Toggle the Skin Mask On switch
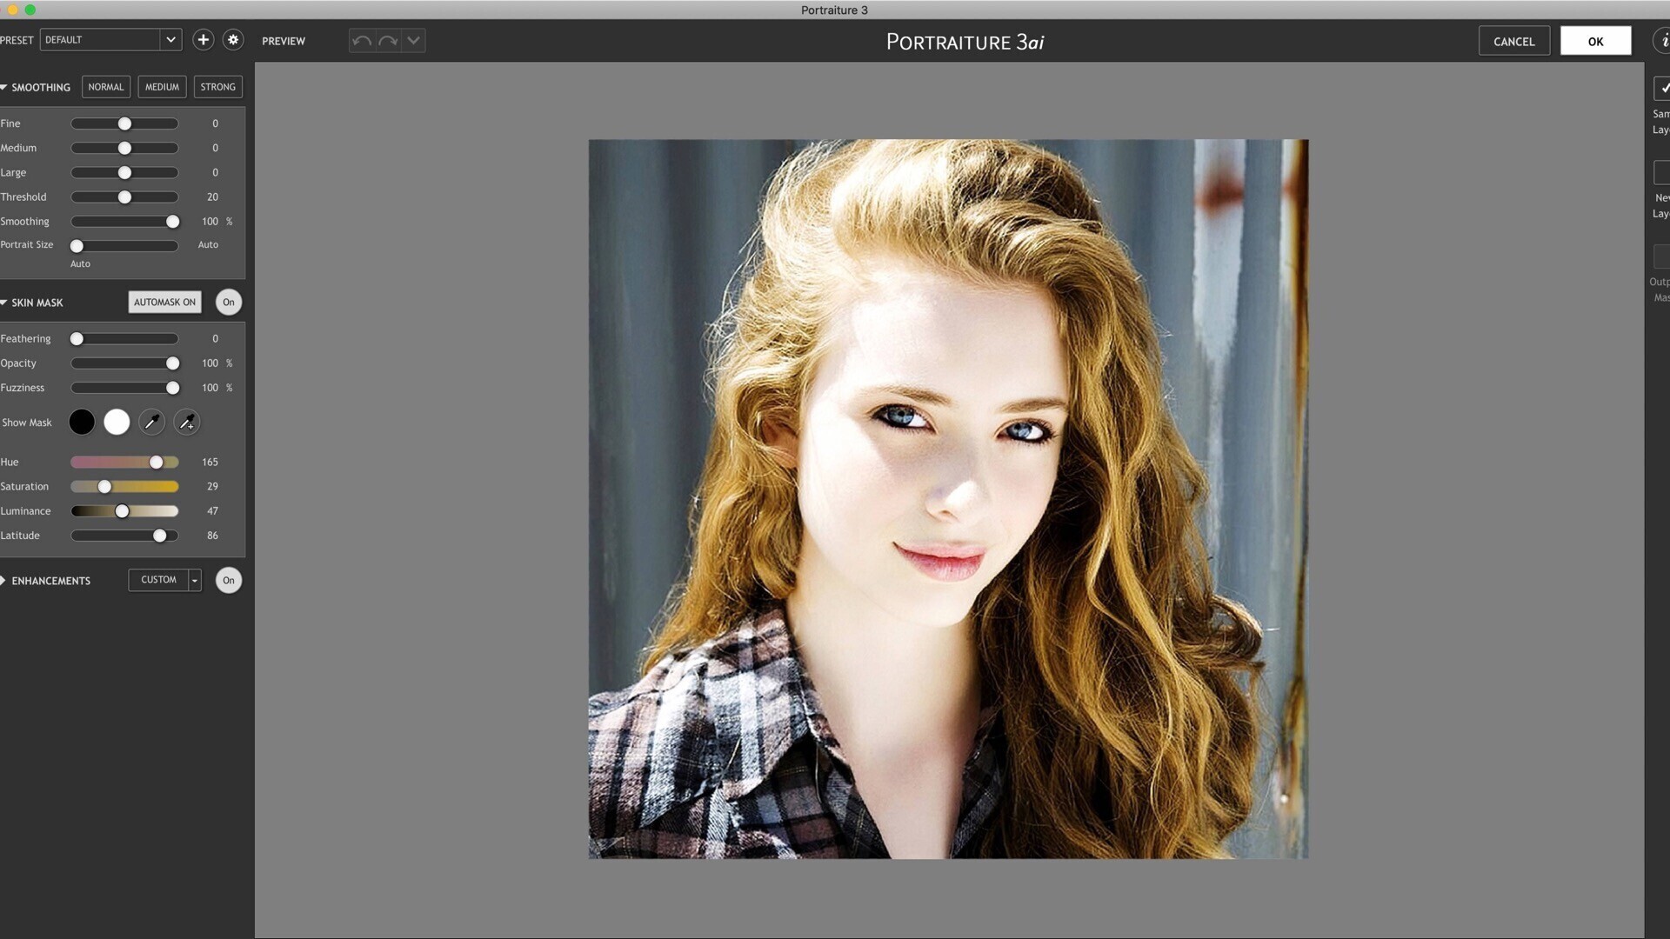 pyautogui.click(x=229, y=303)
